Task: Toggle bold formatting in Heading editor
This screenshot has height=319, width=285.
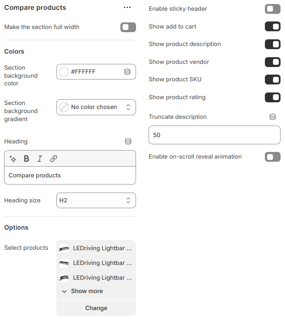Action: 26,159
